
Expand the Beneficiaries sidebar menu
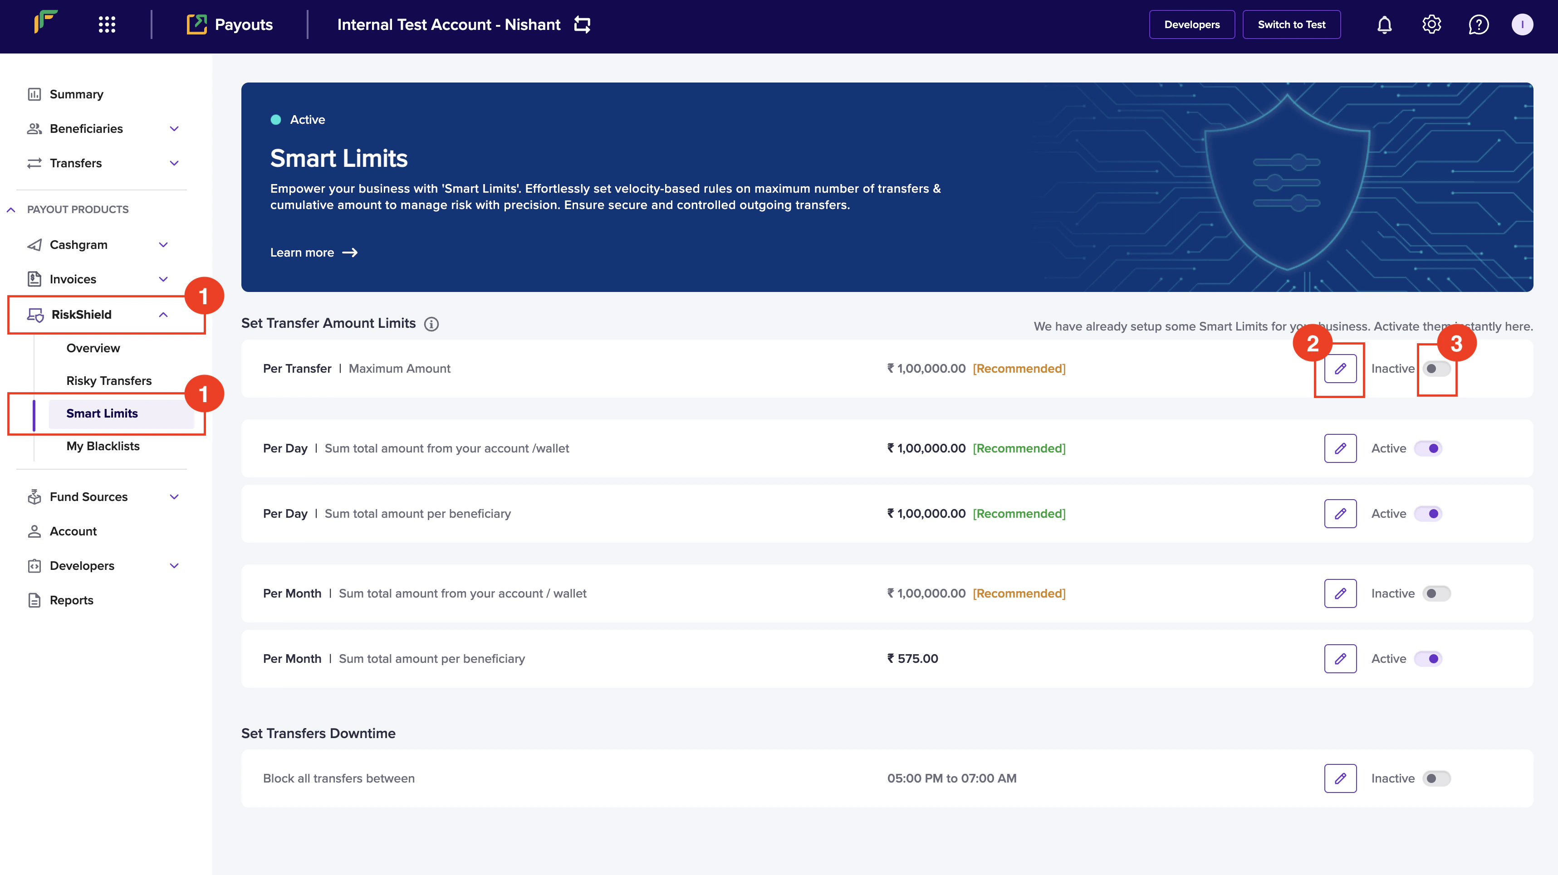click(174, 129)
